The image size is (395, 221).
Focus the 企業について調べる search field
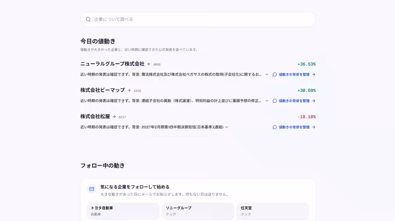[198, 19]
